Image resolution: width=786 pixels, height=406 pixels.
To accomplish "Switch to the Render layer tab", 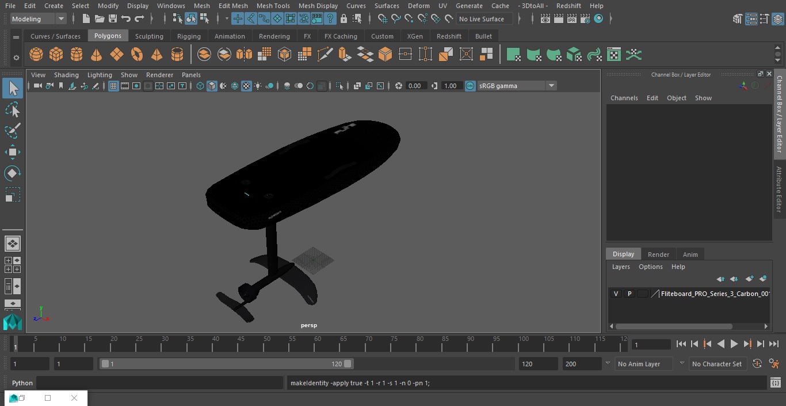I will (658, 255).
